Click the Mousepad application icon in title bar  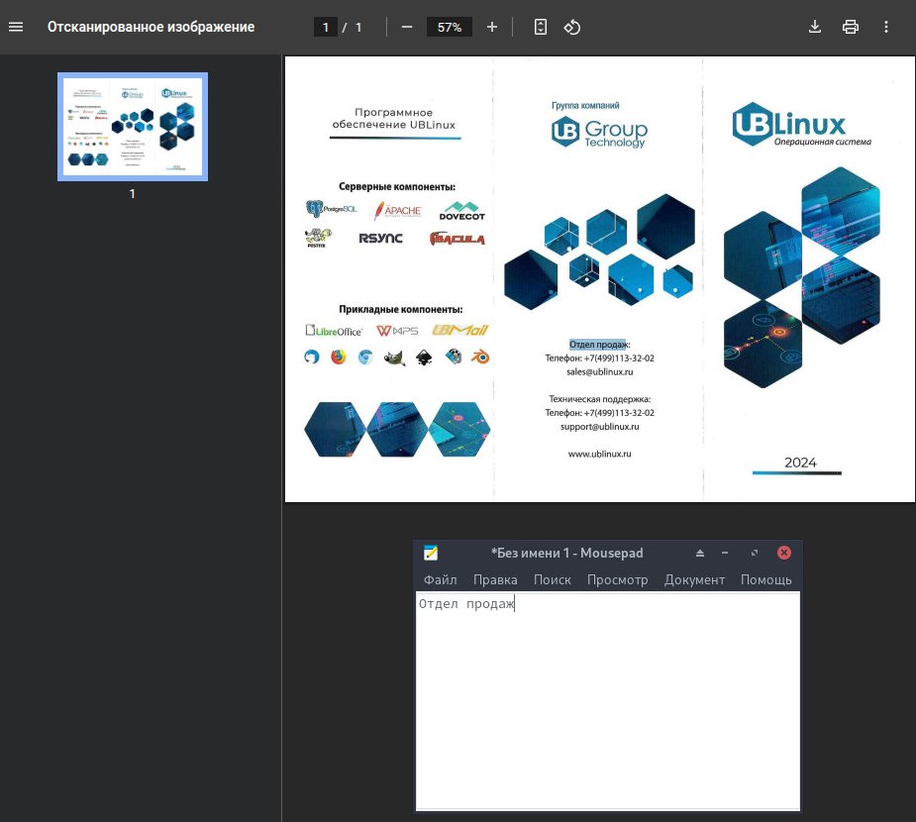click(x=431, y=553)
